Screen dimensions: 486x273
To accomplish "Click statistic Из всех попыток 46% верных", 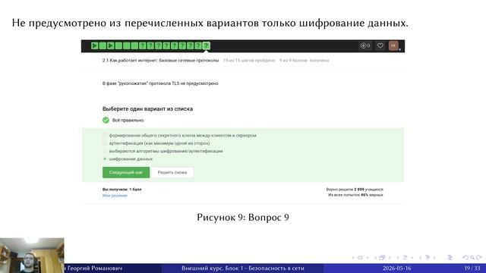I will pyautogui.click(x=355, y=195).
